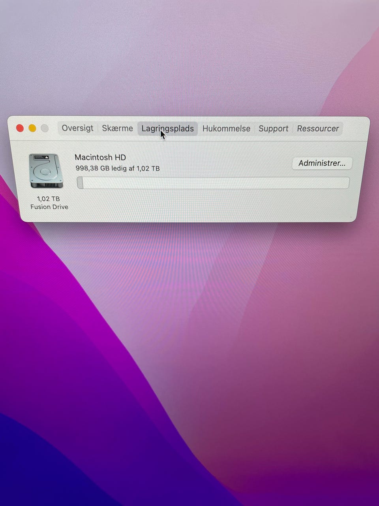Click the '998,38 GB ledig af 1,02 TB' text
This screenshot has width=379, height=506.
coord(118,168)
